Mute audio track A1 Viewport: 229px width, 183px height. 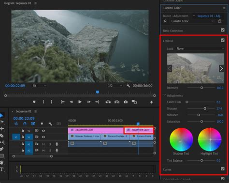pos(43,144)
